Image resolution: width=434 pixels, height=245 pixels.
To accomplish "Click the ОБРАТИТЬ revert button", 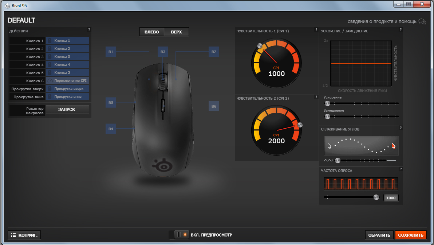I will click(379, 235).
